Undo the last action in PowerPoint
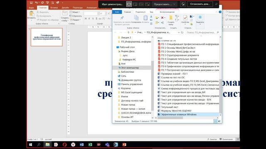This screenshot has height=149, width=266. click(x=36, y=2)
